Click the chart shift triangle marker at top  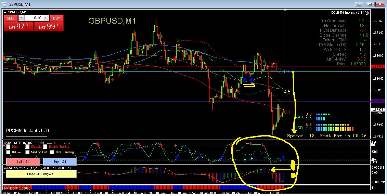pos(285,11)
